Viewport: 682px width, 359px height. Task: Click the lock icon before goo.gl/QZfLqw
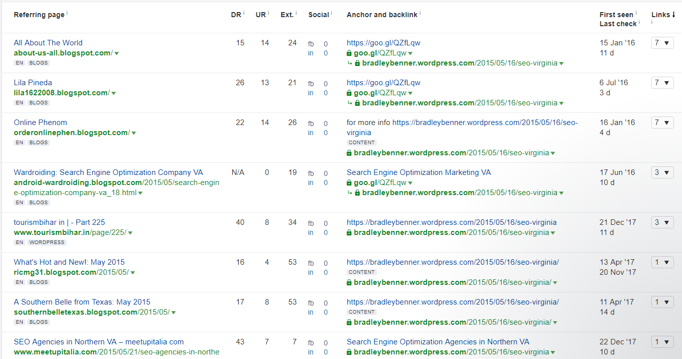point(349,53)
